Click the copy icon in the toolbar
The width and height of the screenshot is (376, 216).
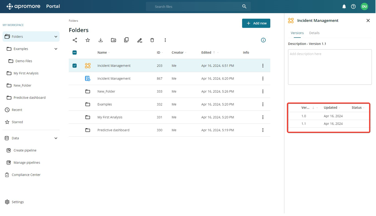tap(126, 40)
